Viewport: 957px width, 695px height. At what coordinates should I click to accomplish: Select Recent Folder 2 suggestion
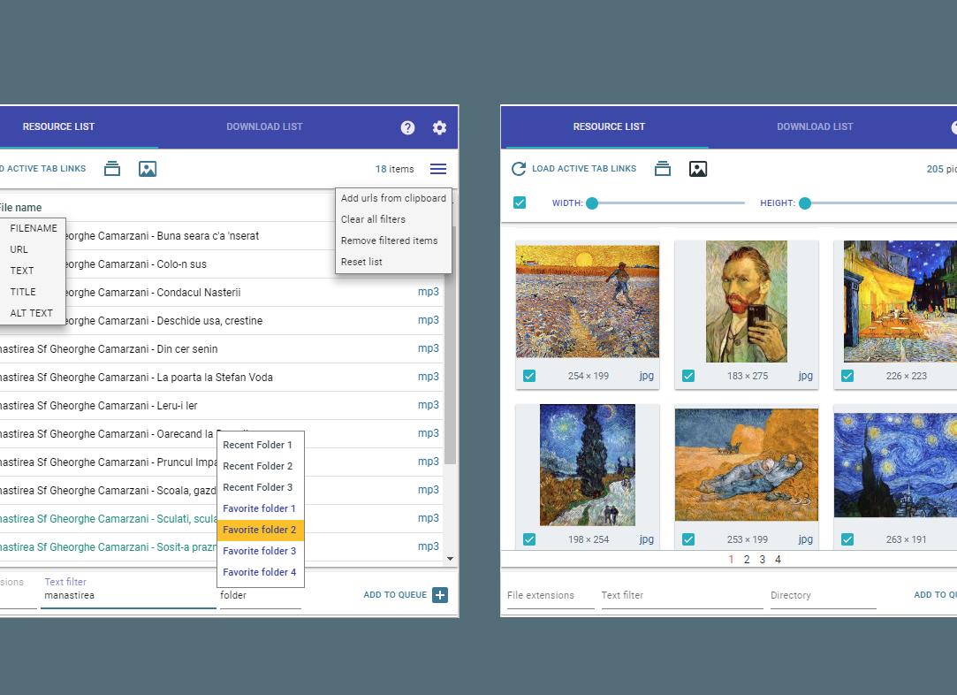[x=261, y=466]
